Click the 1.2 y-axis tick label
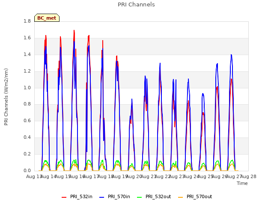274x205 pixels. coord(27,71)
